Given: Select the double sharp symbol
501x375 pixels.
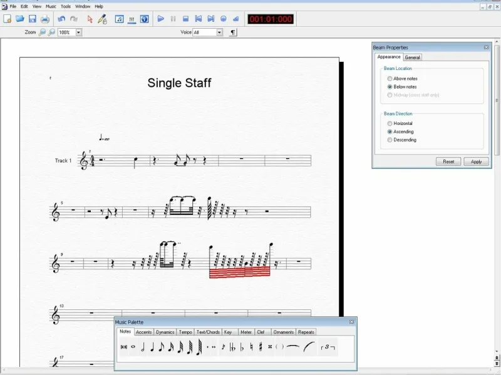Looking at the screenshot, I should (x=270, y=347).
